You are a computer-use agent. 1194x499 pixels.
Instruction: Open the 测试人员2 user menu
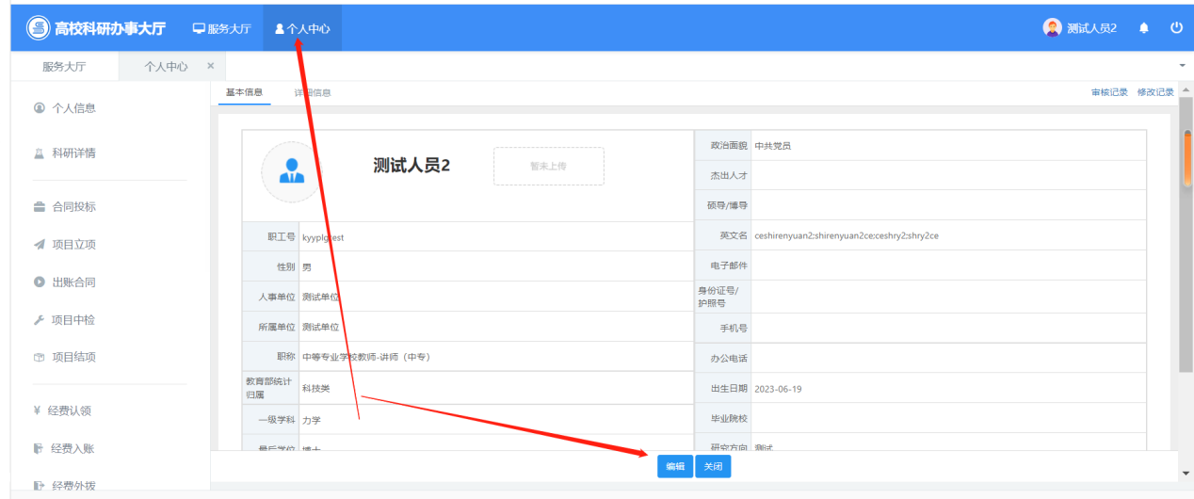[1080, 28]
